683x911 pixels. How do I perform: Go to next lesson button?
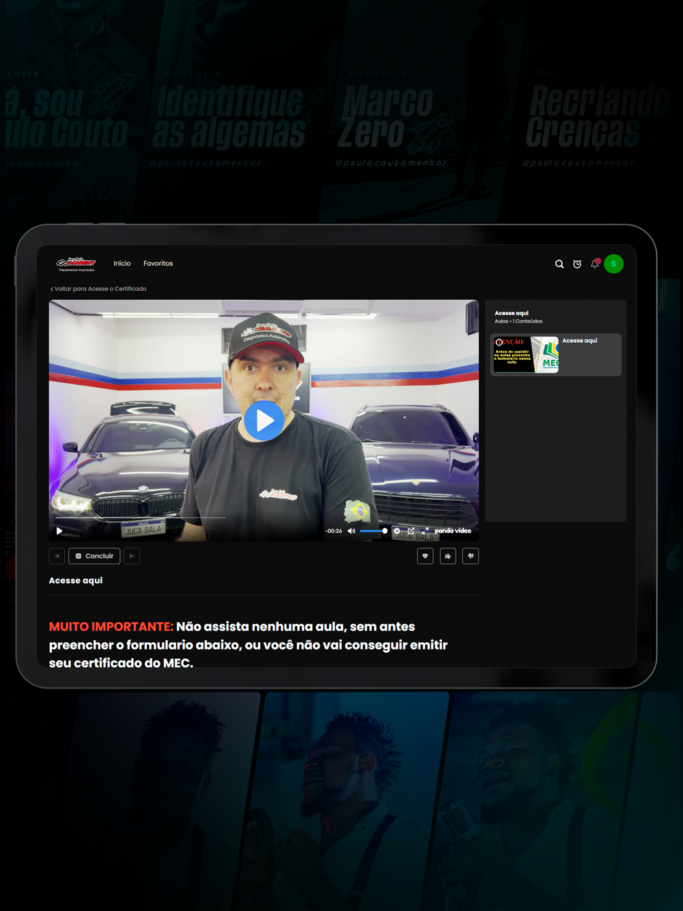point(132,556)
